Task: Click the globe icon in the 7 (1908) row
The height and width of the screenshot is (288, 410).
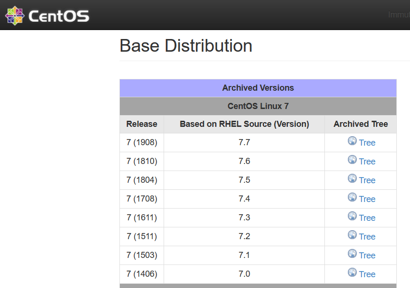Action: click(352, 140)
